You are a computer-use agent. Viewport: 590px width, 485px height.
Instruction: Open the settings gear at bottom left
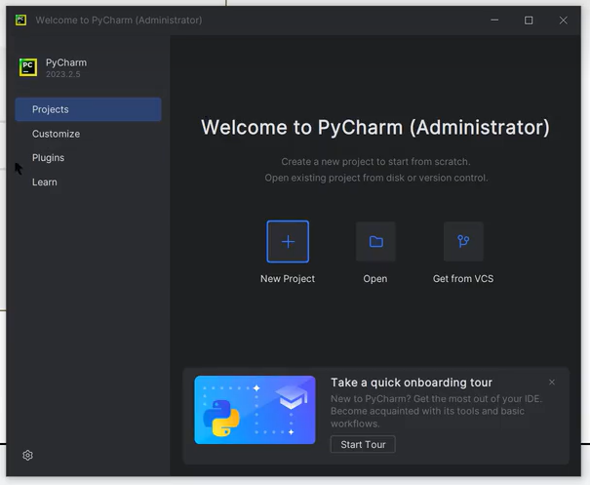click(28, 456)
